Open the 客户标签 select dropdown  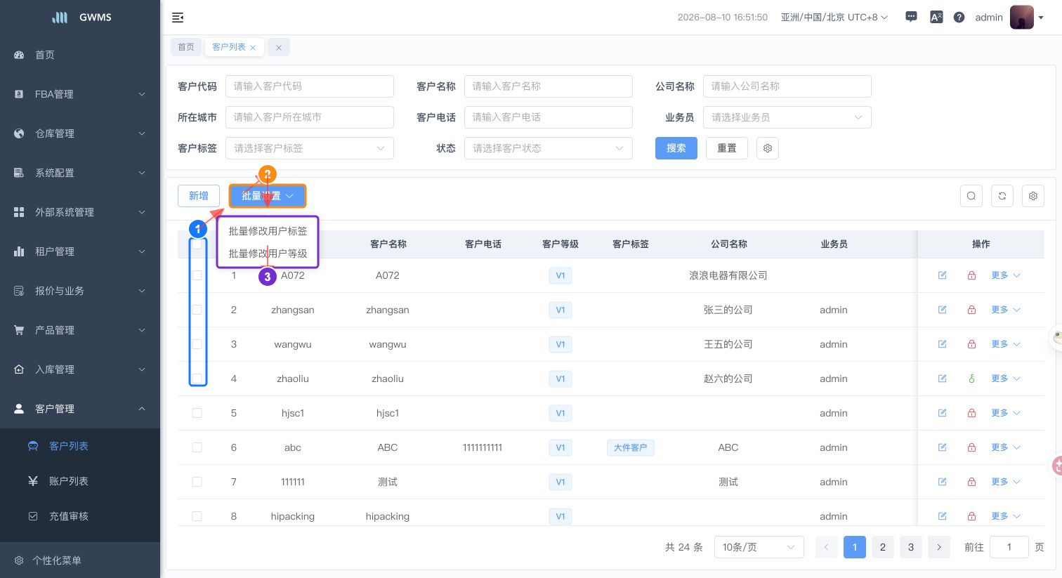[x=310, y=148]
